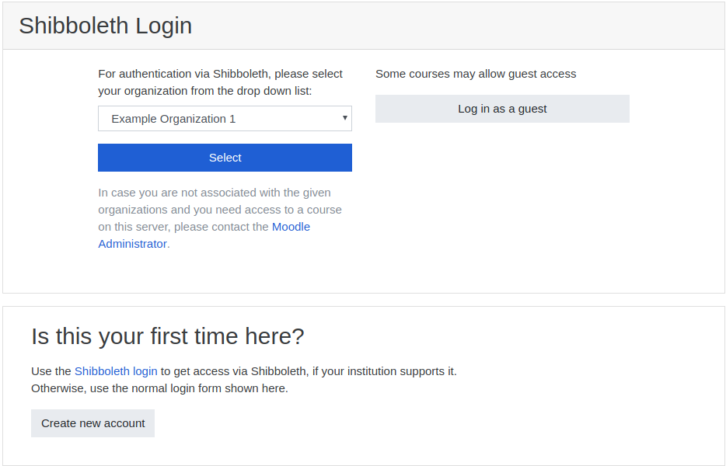Click the blue Select button
Viewport: 726px width, 466px height.
click(225, 158)
